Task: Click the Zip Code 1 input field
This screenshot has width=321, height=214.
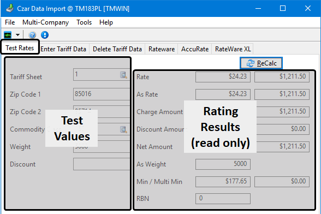Action: [x=102, y=94]
